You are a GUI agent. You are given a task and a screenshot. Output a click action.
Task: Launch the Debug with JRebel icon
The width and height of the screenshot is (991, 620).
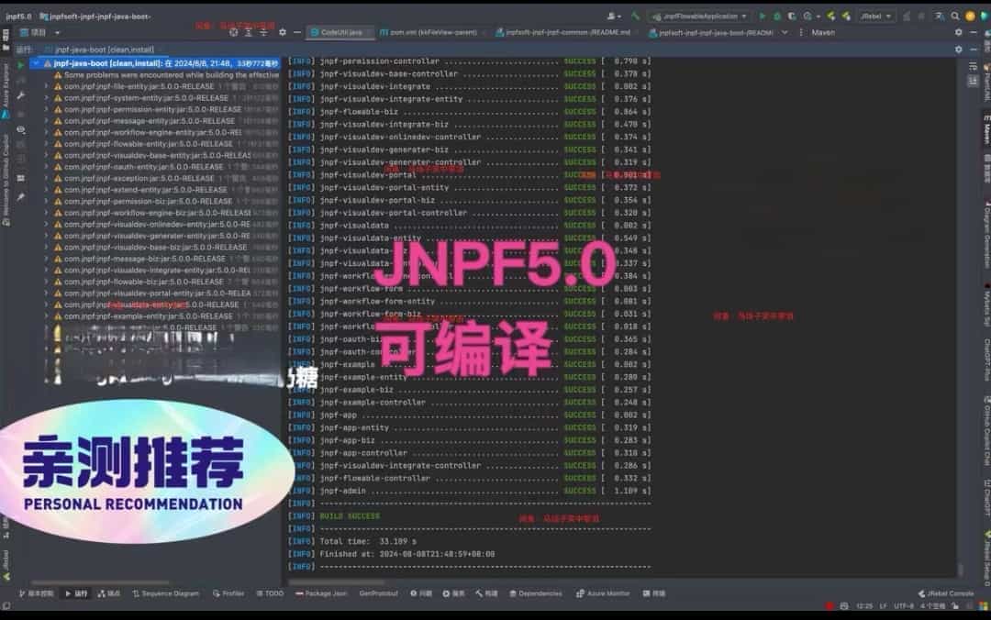[x=846, y=16]
